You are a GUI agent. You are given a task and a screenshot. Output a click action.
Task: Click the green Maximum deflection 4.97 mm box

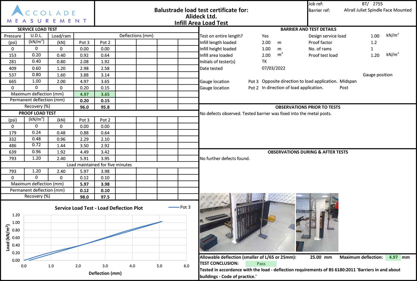click(x=393, y=257)
